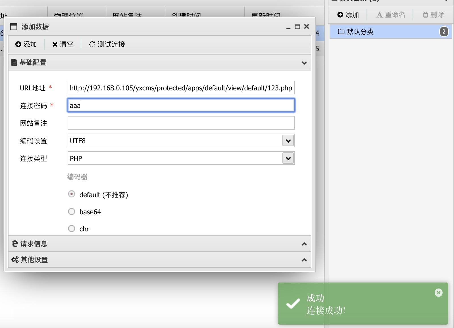Click the 默认分类 folder icon
This screenshot has width=454, height=328.
tap(341, 32)
